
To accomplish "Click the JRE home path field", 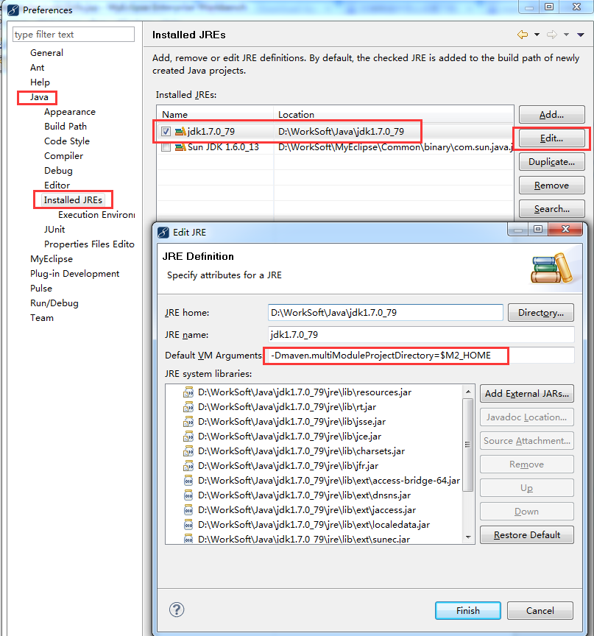I will [385, 313].
